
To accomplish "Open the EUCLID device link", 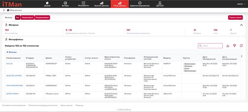I will click(9, 63).
